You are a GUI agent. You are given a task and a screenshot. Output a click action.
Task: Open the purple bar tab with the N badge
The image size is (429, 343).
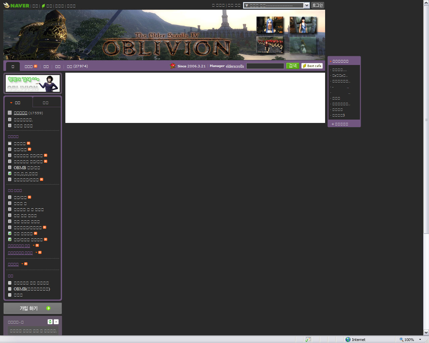(x=31, y=66)
